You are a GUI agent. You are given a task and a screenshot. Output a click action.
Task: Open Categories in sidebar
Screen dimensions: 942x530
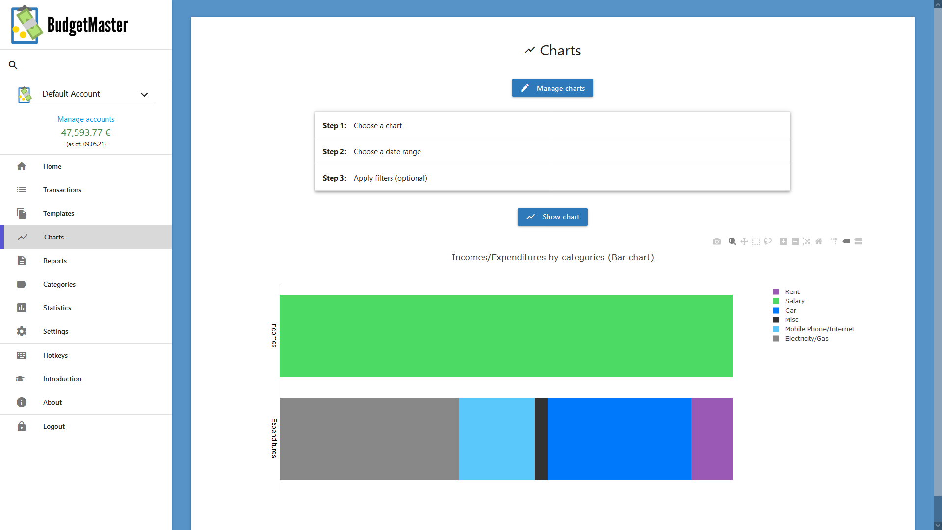coord(86,284)
